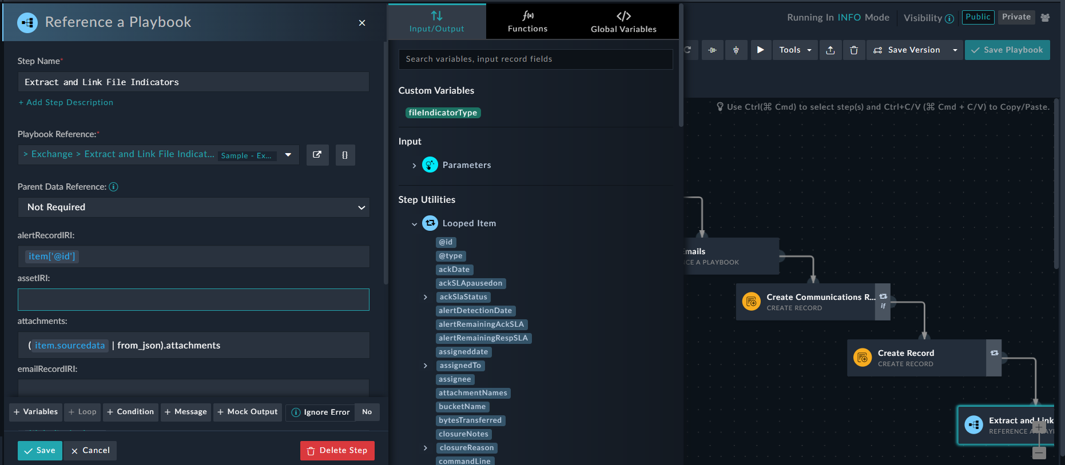Image resolution: width=1065 pixels, height=465 pixels.
Task: Click the vertical align steps icon
Action: click(736, 50)
